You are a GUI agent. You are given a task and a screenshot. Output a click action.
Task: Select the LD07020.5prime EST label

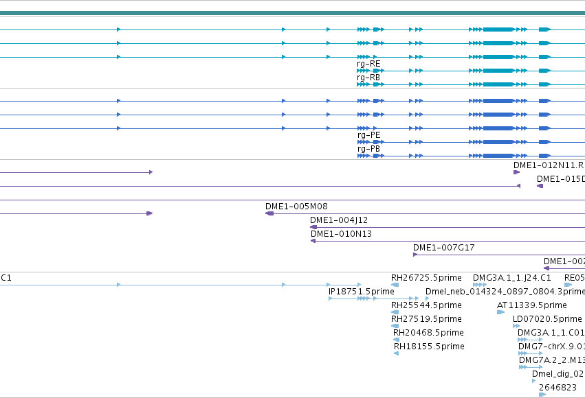coord(547,319)
